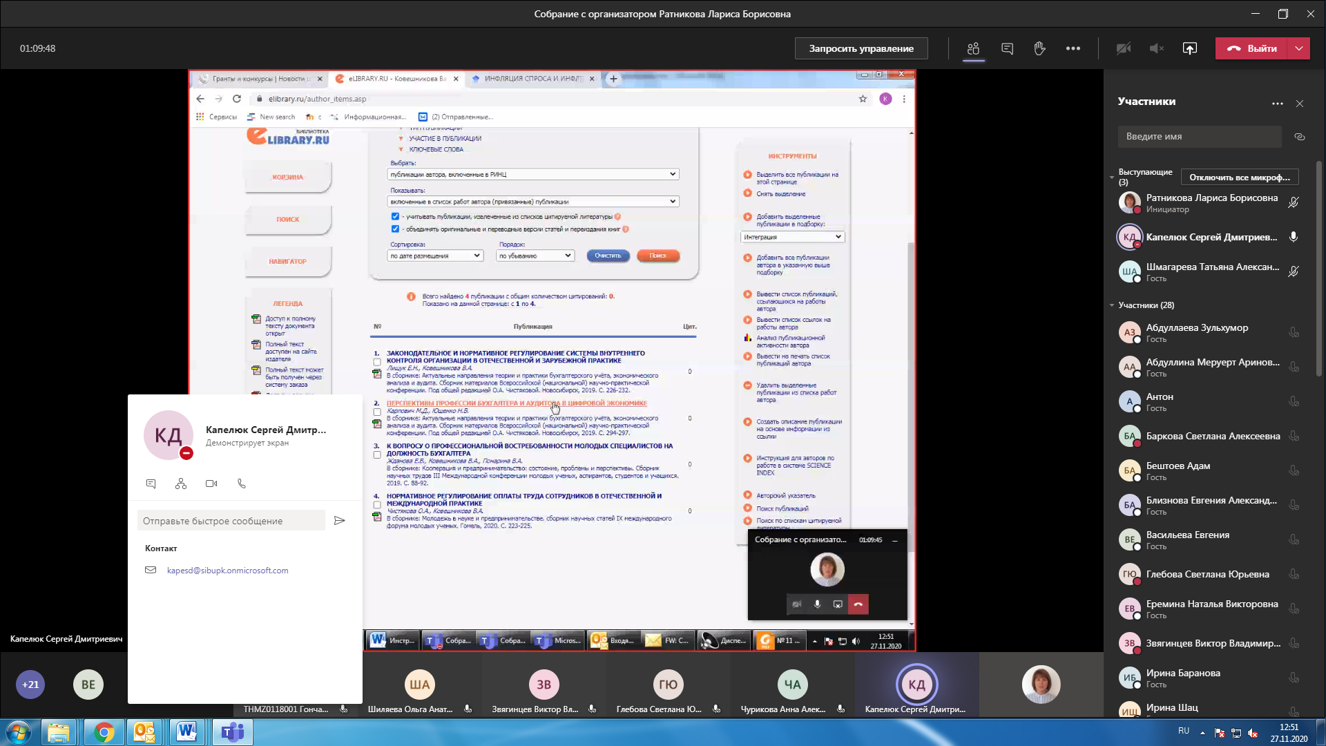1326x746 pixels.
Task: Click Поиск button in shared eLibrary page
Action: tap(658, 256)
